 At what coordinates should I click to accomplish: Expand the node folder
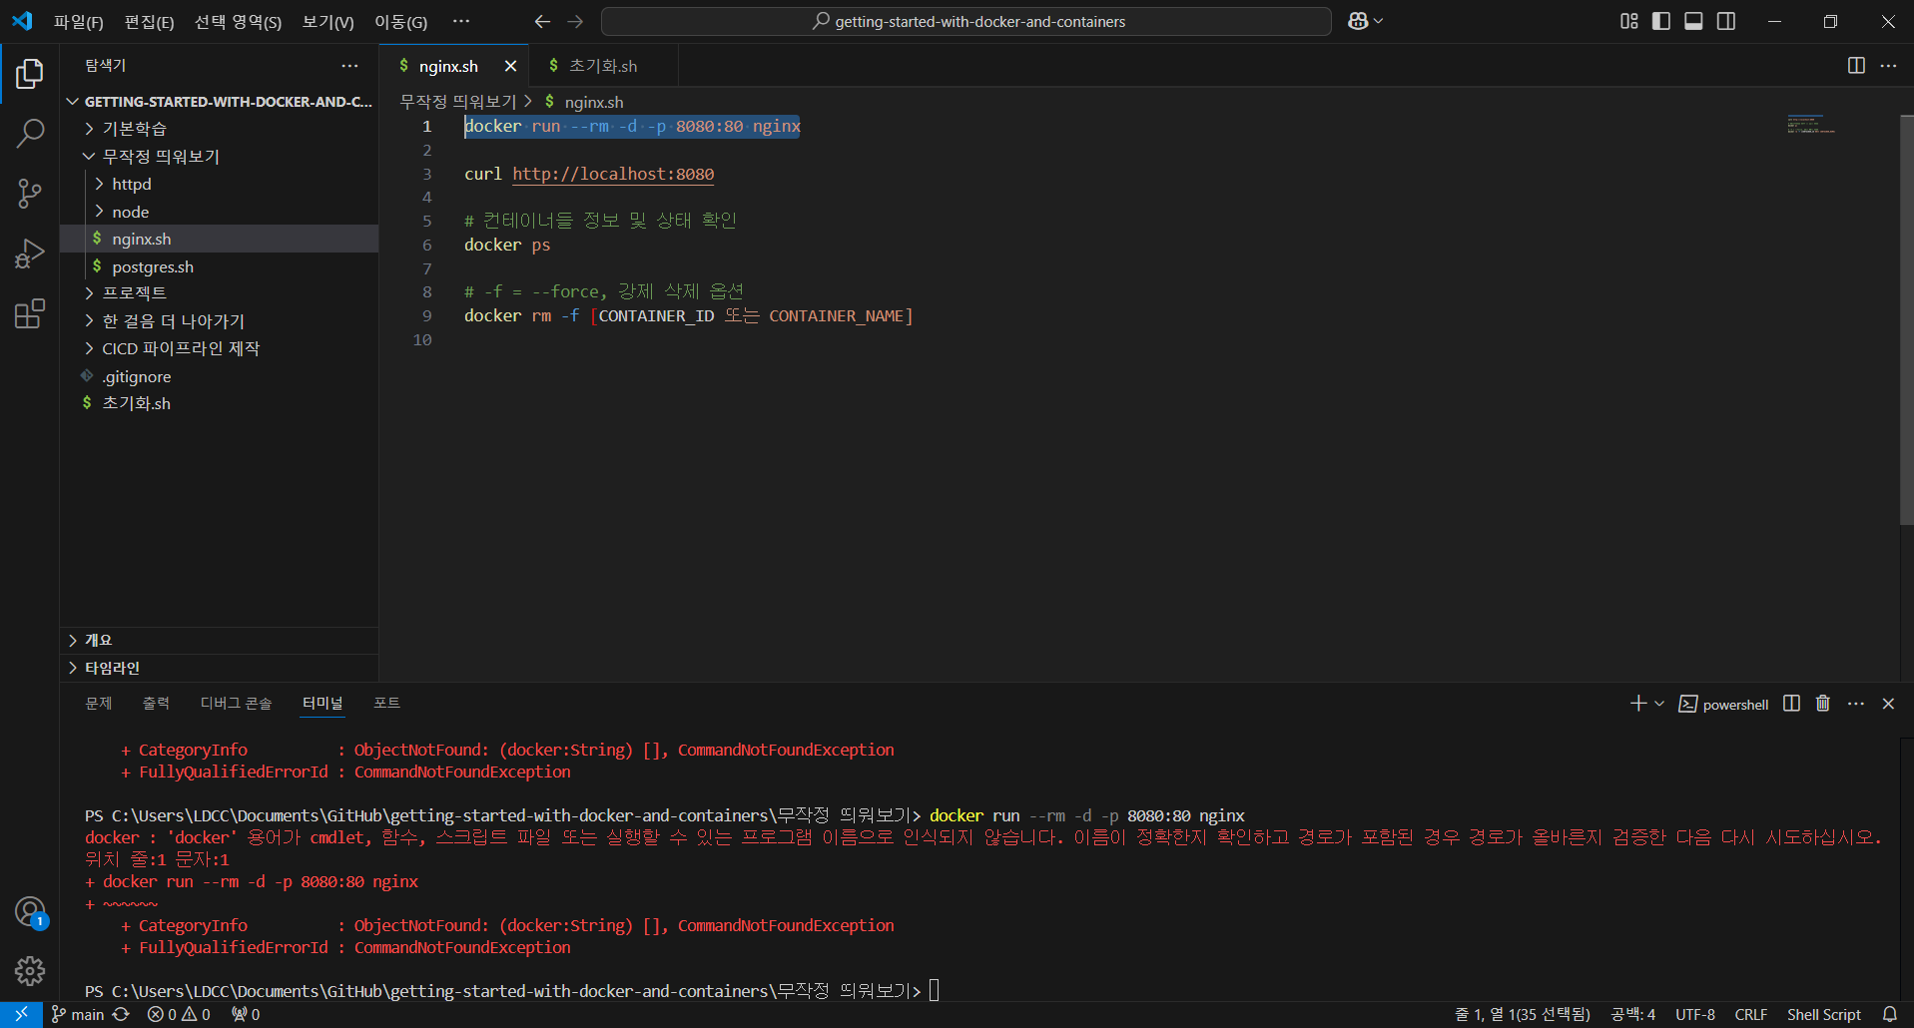[x=219, y=212]
